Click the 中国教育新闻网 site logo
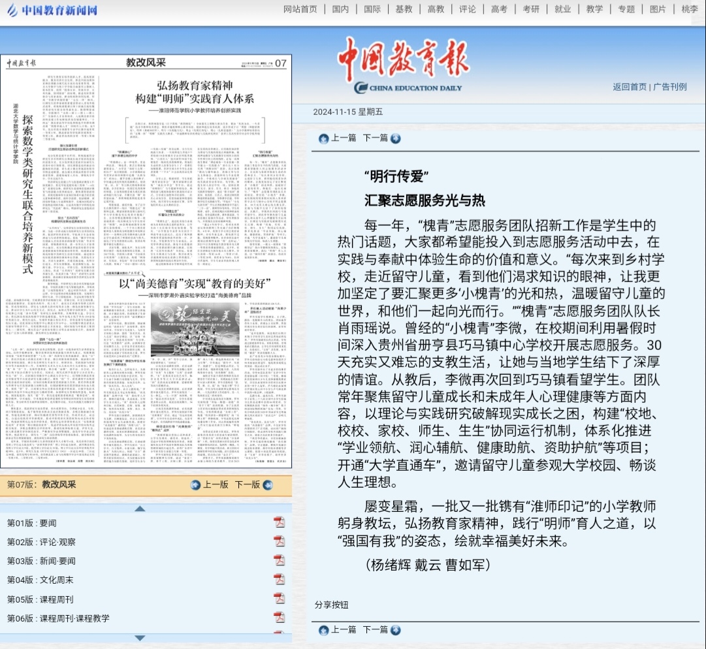This screenshot has height=649, width=706. pyautogui.click(x=51, y=10)
